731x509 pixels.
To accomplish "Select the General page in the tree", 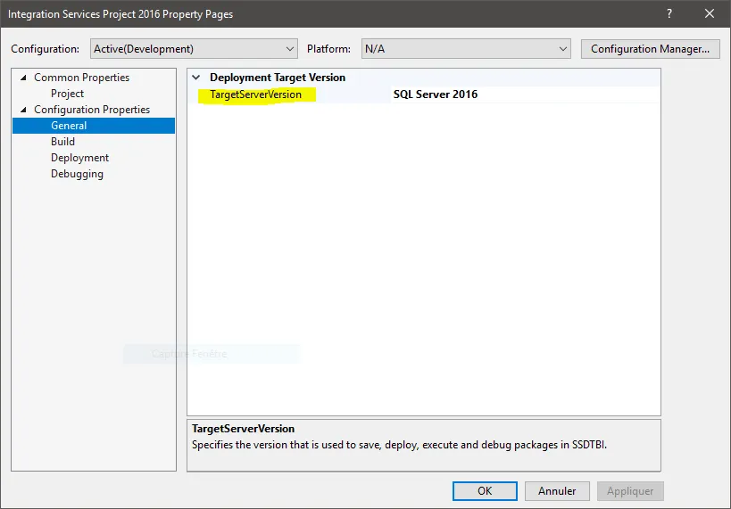I will pos(94,126).
